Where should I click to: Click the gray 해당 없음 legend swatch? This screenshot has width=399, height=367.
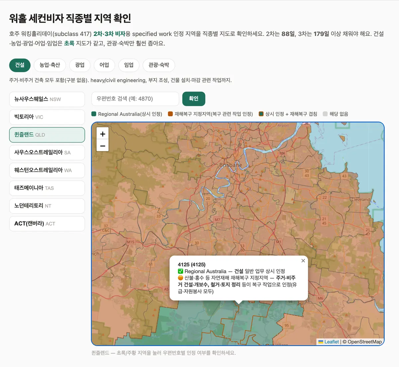pyautogui.click(x=325, y=114)
